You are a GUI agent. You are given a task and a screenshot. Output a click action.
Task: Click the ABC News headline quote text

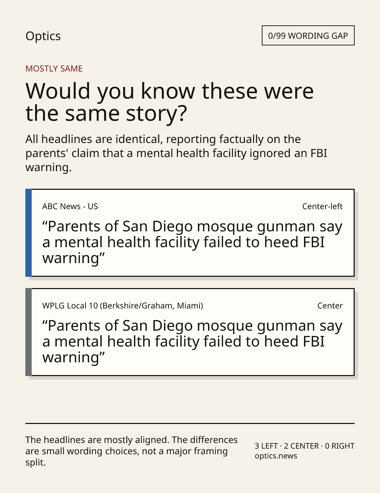point(192,242)
